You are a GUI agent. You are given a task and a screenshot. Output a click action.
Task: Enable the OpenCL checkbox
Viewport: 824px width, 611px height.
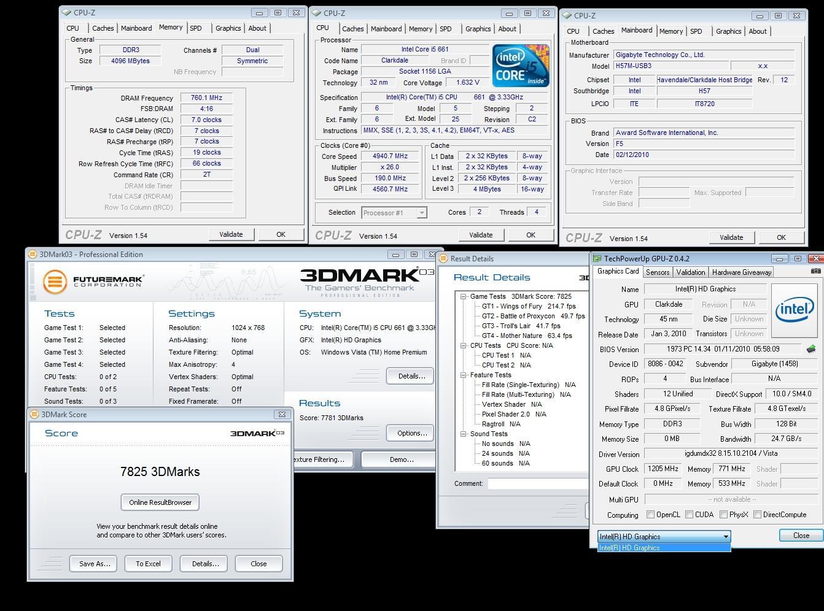(x=650, y=515)
